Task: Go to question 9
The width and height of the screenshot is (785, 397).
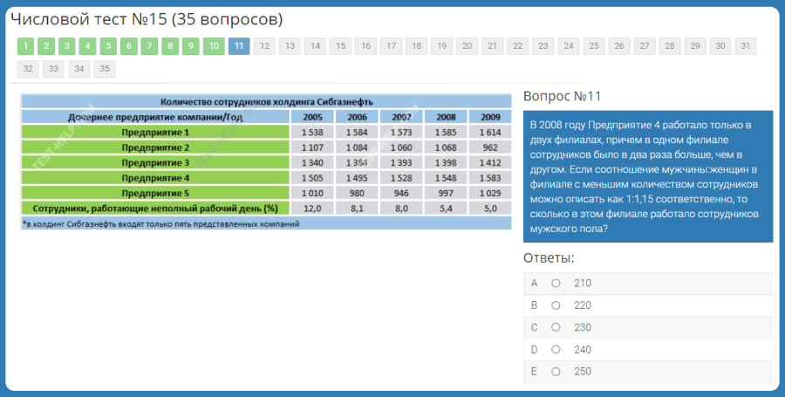Action: click(x=190, y=46)
